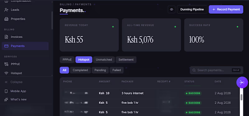Click the Billing / Payments breadcrumb
This screenshot has height=116, width=249.
[x=76, y=4]
